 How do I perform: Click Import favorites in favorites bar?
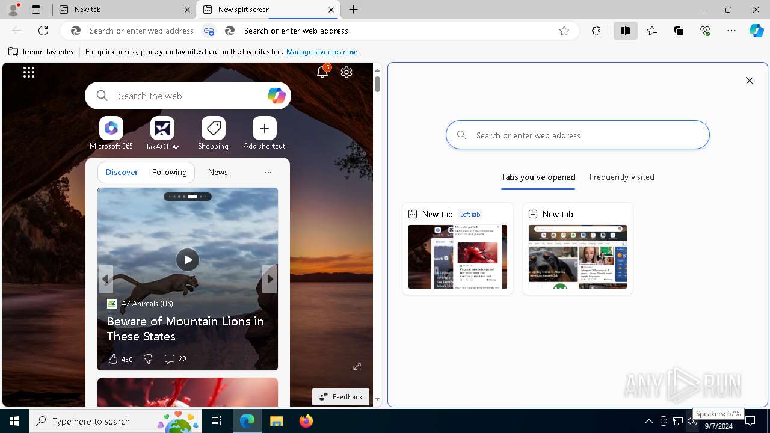click(41, 52)
